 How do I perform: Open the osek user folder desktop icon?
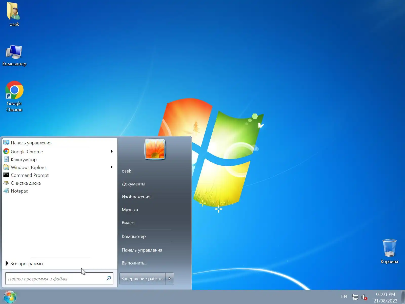point(14,14)
